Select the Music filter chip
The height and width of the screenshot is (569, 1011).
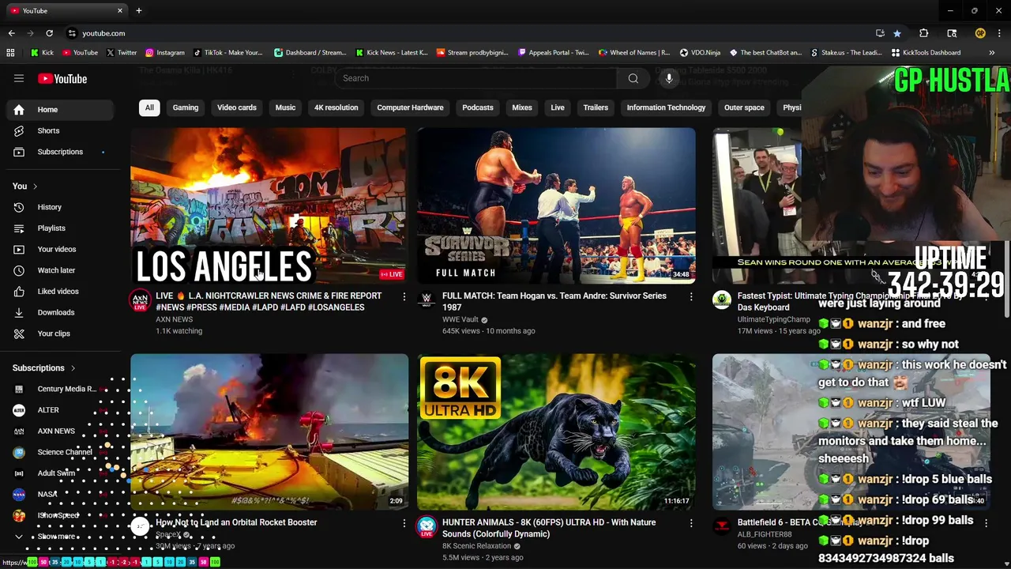(285, 107)
